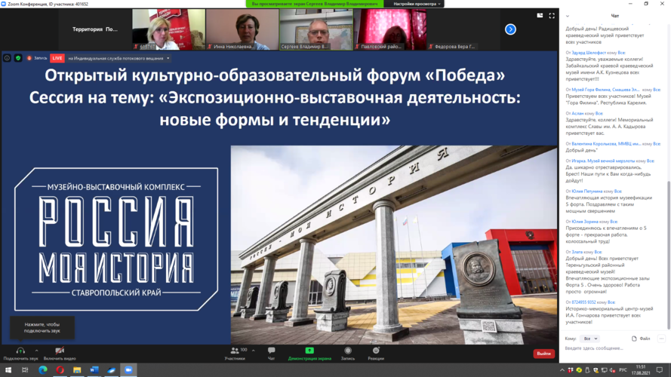Click the green Share Screen button
Viewport: 671px width, 377px height.
click(x=309, y=351)
